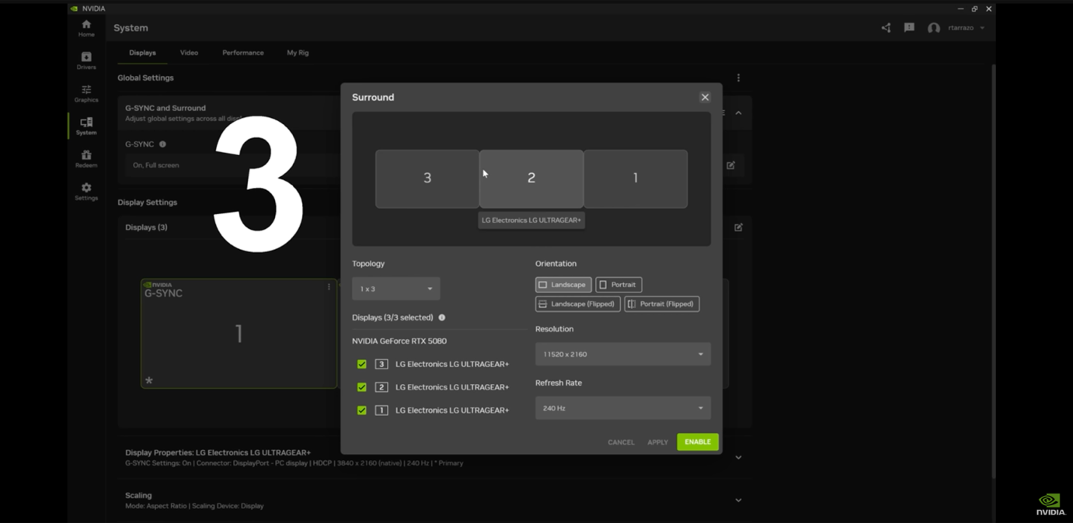Open the Drivers section icon
The image size is (1073, 523).
coord(86,61)
